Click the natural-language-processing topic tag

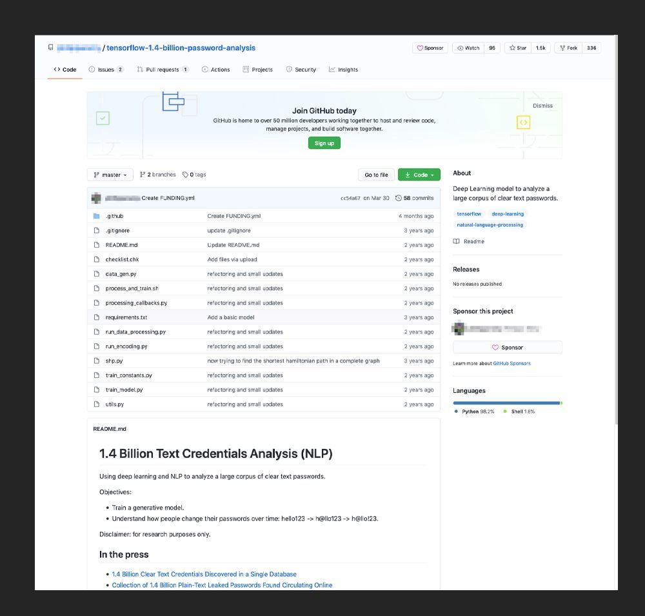coord(490,224)
